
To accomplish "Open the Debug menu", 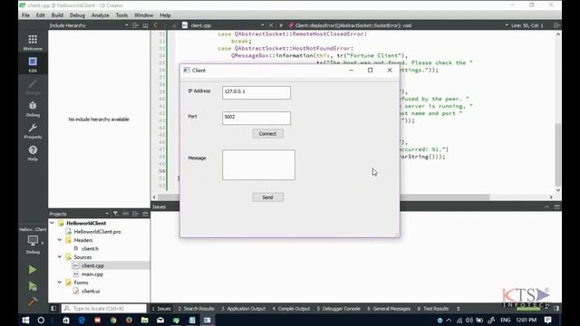I will click(77, 15).
